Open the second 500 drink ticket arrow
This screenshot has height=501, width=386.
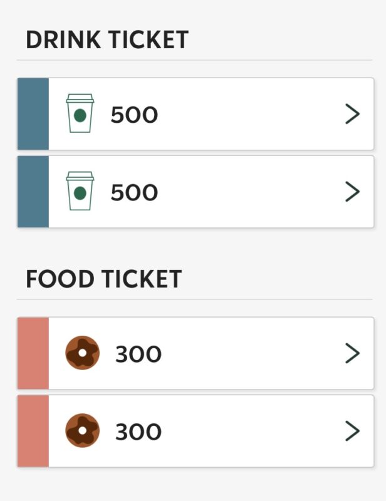point(353,192)
